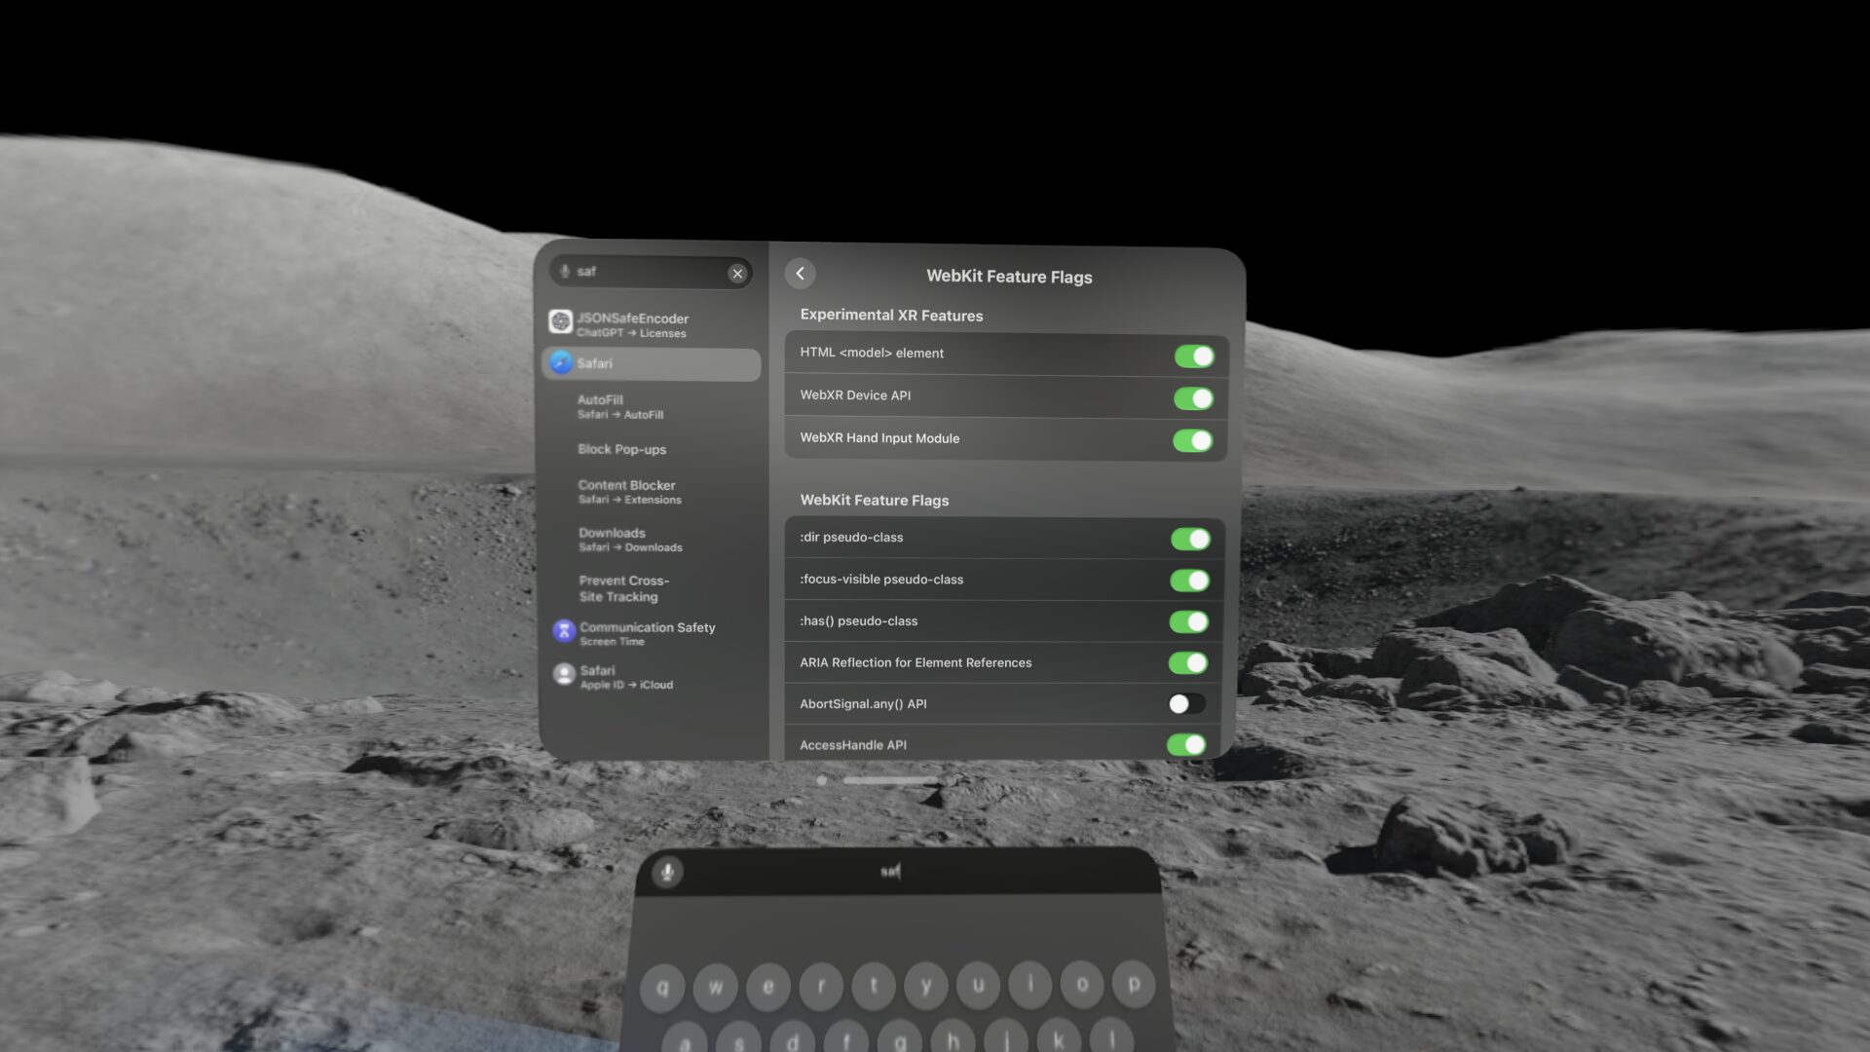Open Downloads under Safari
The width and height of the screenshot is (1870, 1052).
tap(651, 539)
